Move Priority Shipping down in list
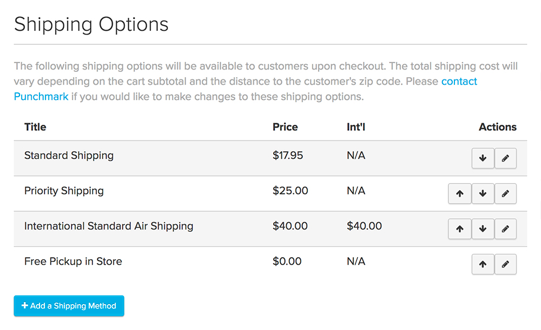The height and width of the screenshot is (330, 541). click(483, 194)
